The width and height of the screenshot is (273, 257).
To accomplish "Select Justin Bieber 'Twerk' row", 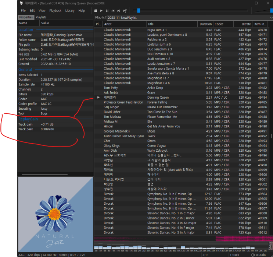I will [181, 136].
